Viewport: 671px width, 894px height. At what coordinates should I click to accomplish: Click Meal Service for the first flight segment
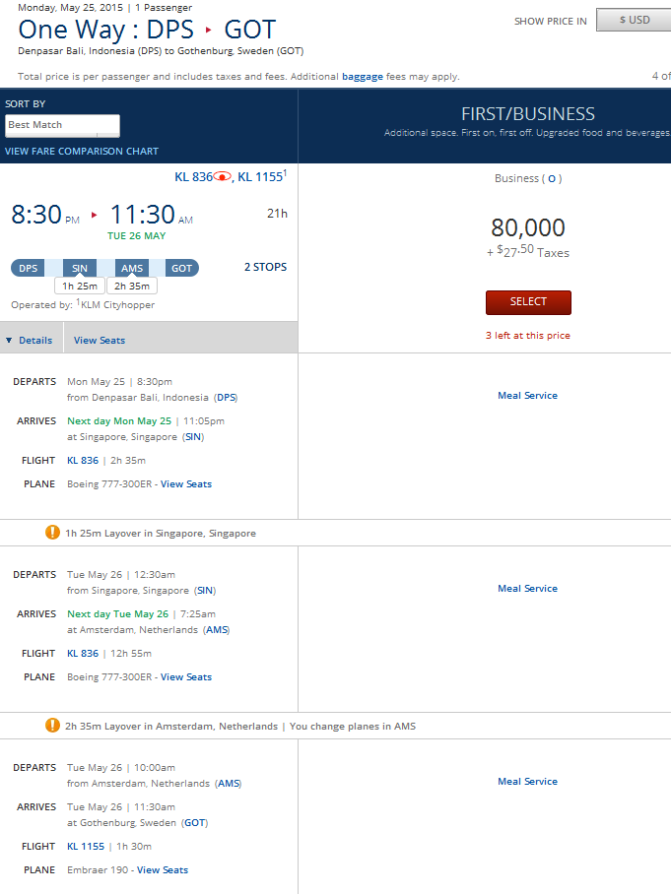(x=527, y=395)
